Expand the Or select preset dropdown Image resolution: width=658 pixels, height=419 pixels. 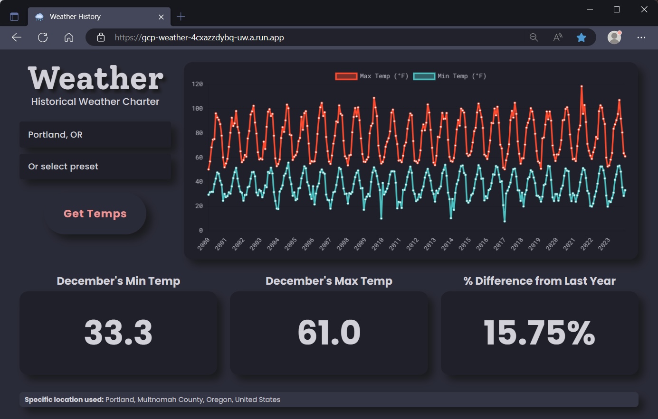tap(95, 167)
